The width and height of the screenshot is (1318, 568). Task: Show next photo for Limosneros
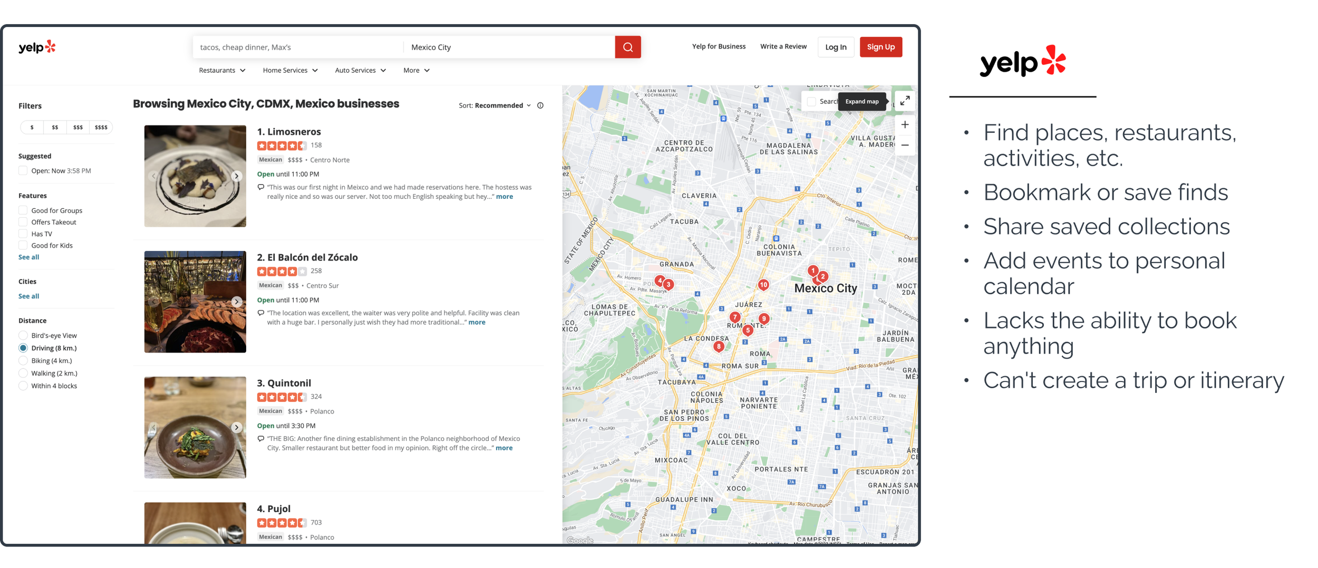pyautogui.click(x=237, y=176)
